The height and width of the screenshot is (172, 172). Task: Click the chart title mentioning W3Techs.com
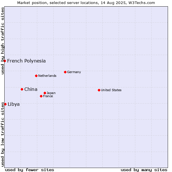[86, 3]
